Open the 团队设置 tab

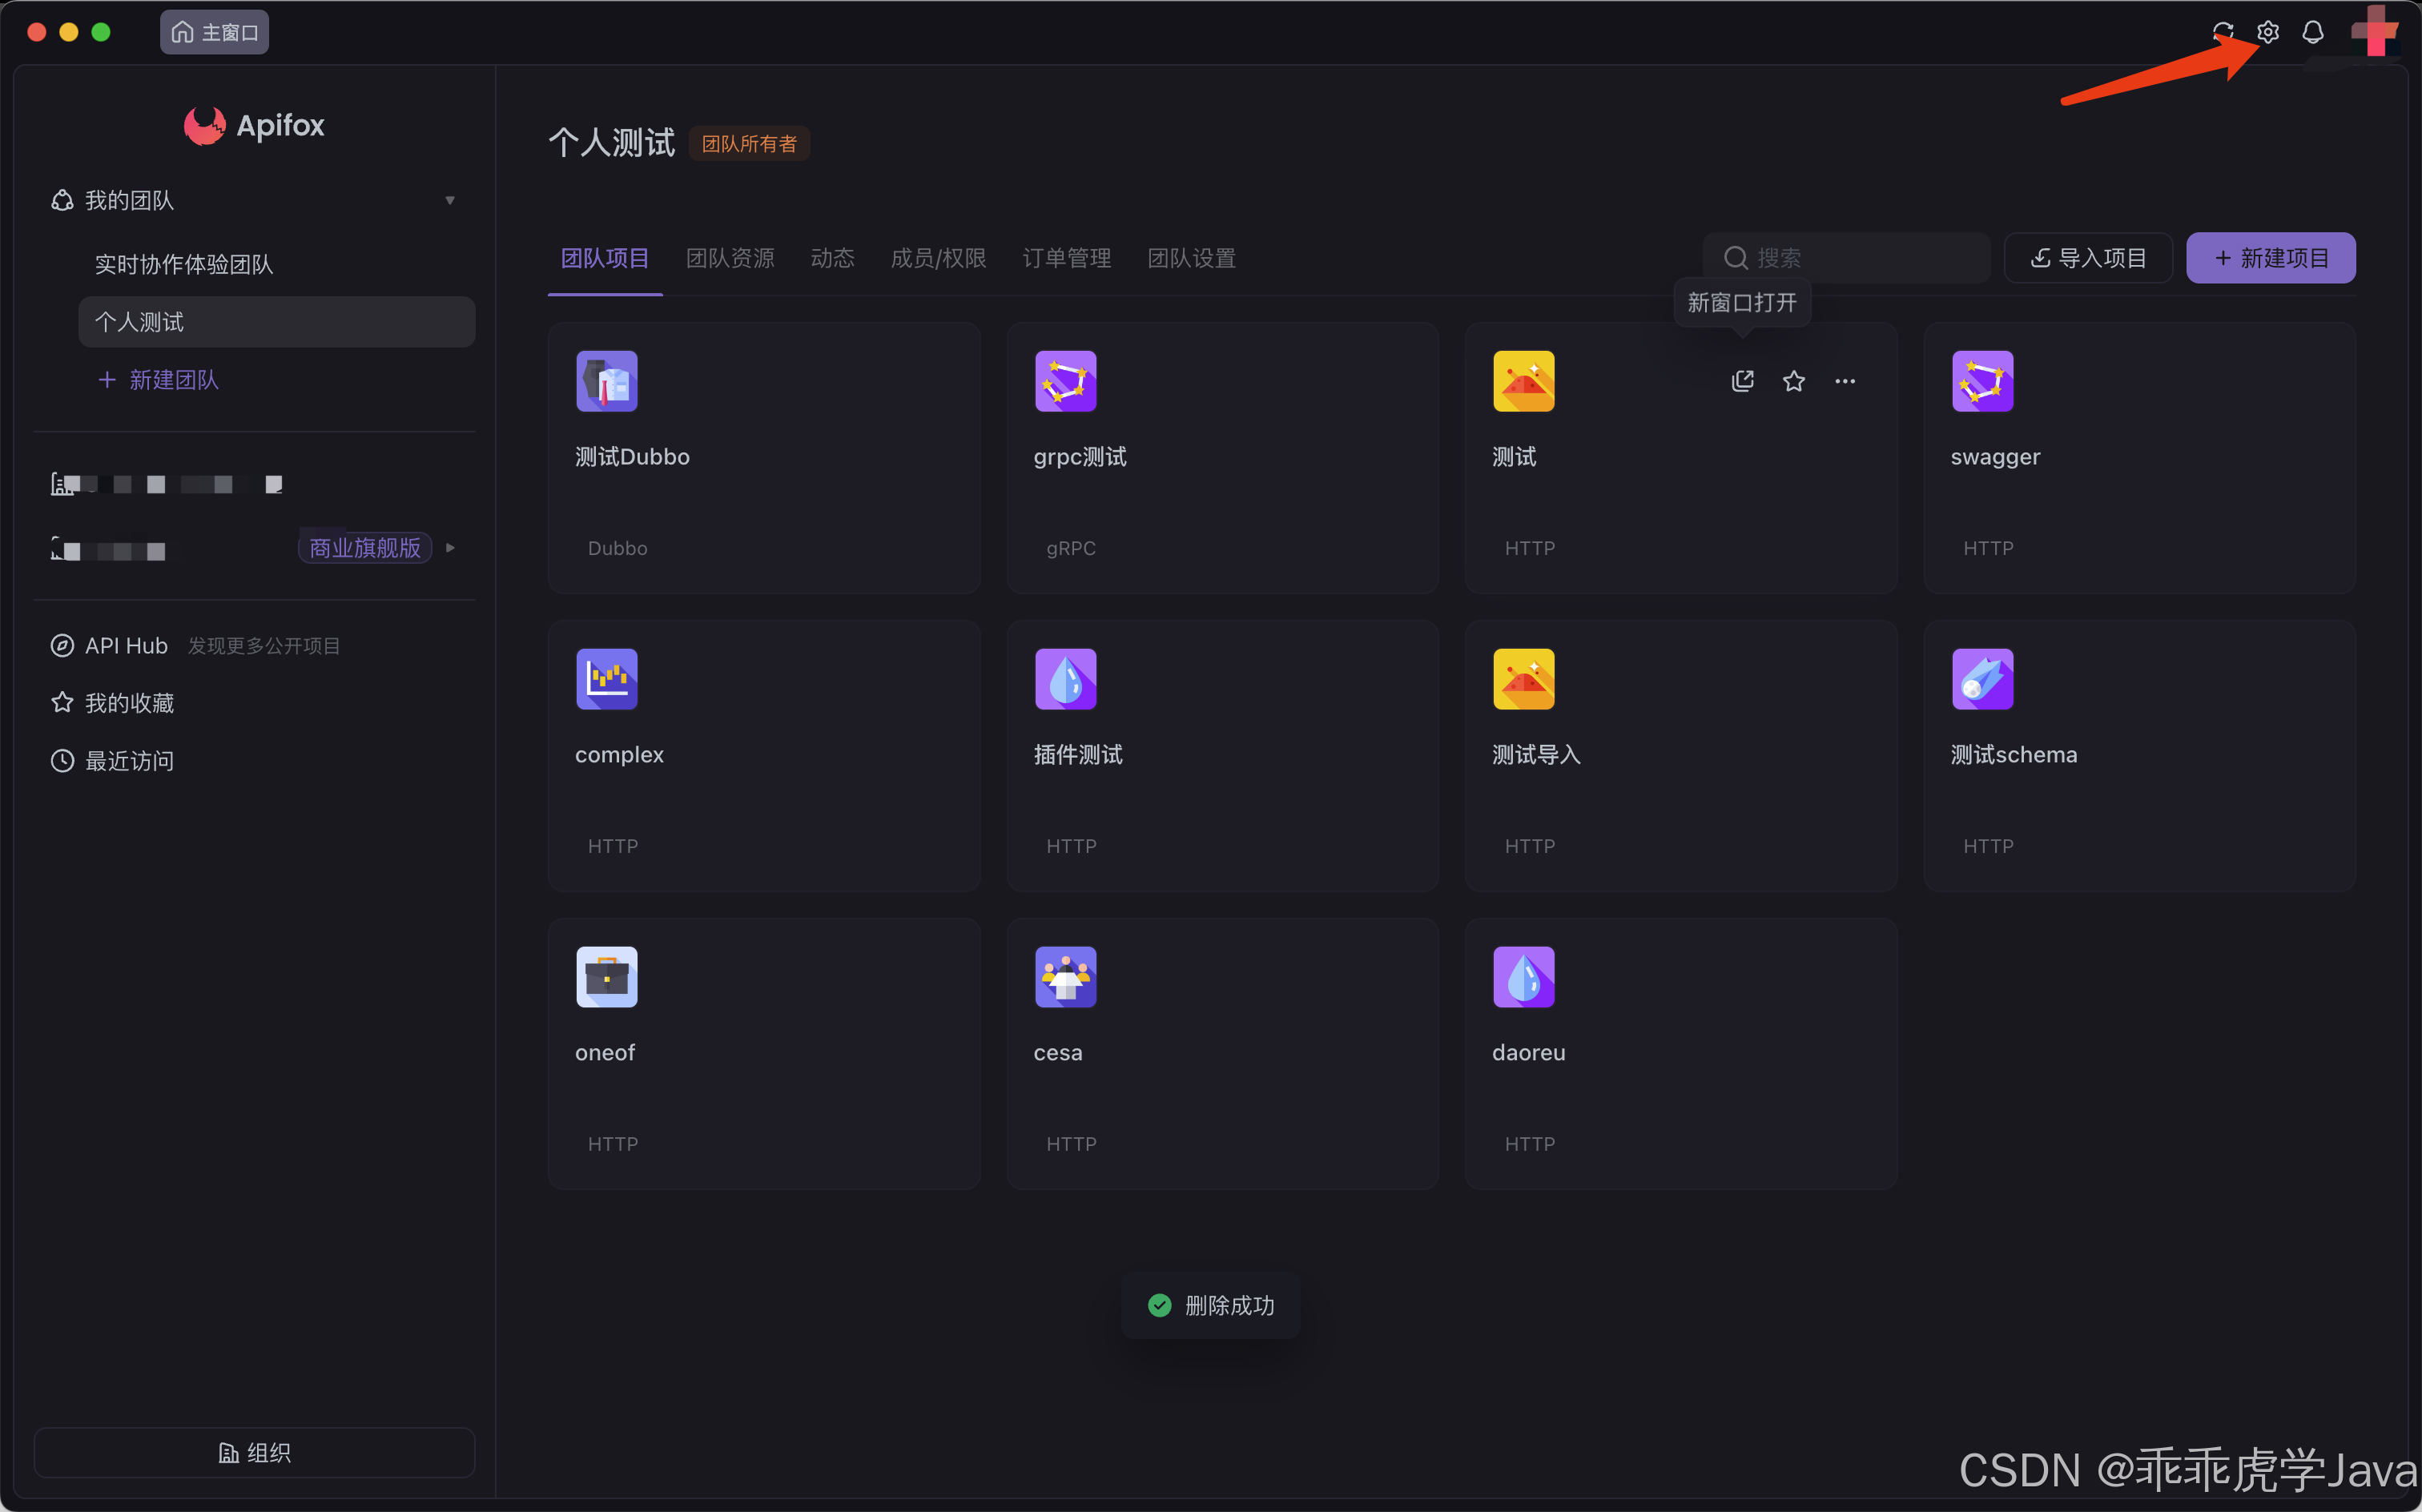tap(1190, 258)
